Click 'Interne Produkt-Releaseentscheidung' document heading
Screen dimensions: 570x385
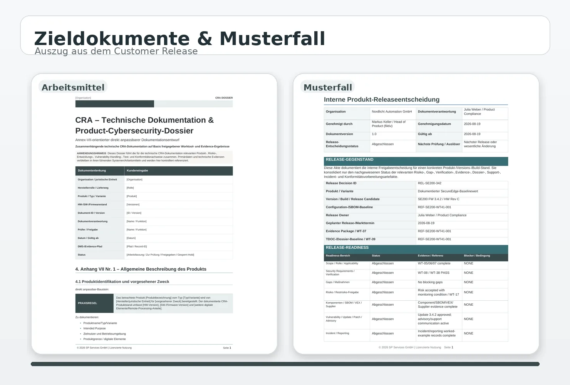[x=382, y=99]
